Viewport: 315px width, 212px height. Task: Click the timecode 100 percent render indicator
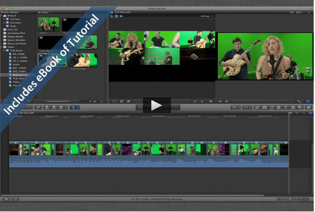140,108
